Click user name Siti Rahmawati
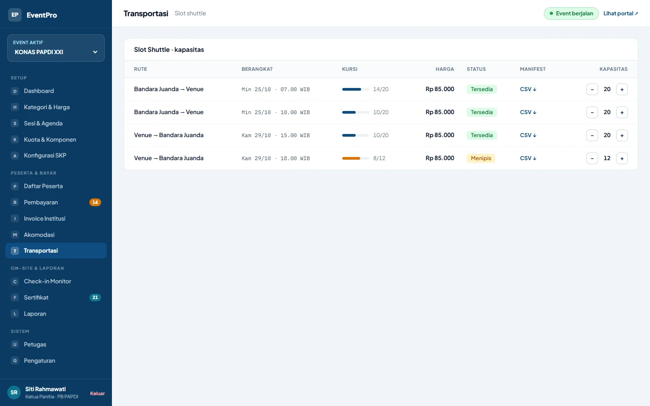The height and width of the screenshot is (406, 650). coord(46,389)
